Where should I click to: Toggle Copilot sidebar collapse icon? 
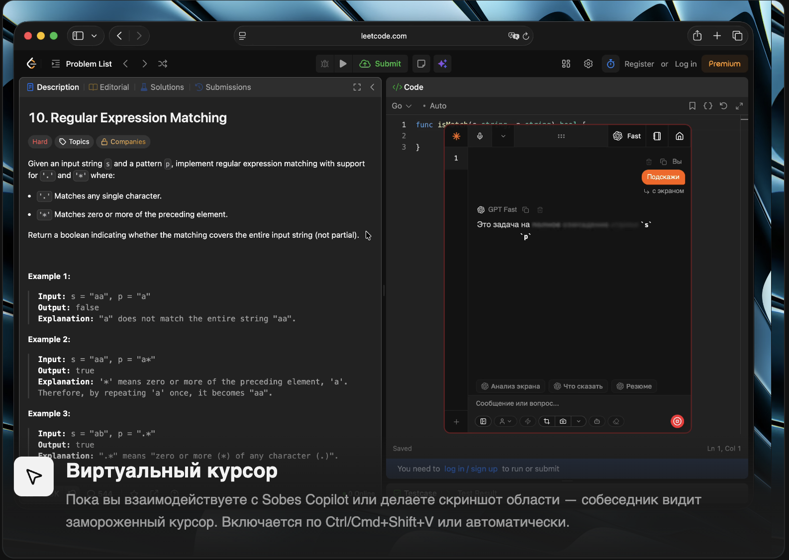click(484, 421)
